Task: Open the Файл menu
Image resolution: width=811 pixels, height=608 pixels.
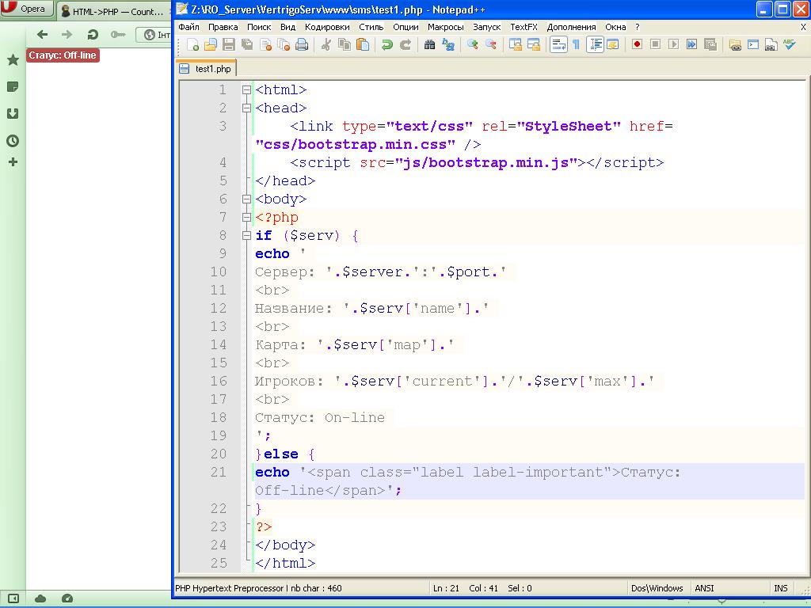Action: [188, 27]
